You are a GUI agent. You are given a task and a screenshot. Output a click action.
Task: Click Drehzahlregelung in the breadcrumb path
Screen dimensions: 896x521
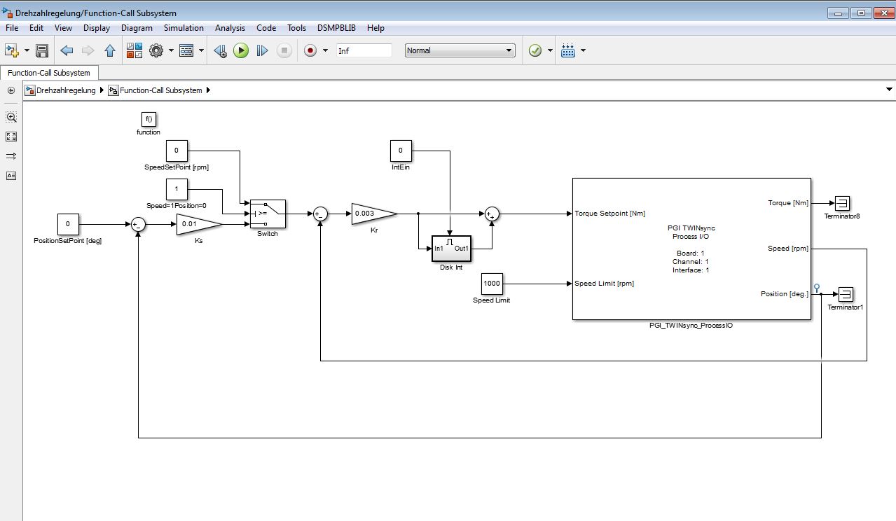point(66,90)
